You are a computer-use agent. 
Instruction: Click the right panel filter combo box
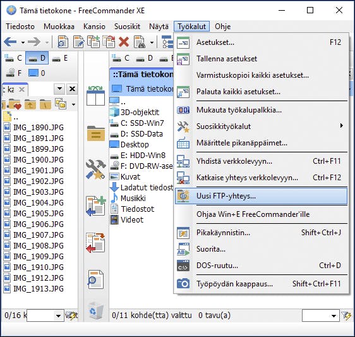(321, 316)
